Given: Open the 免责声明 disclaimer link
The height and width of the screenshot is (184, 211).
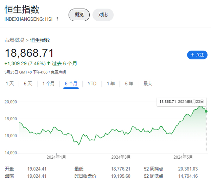Looking at the screenshot, I should click(x=58, y=72).
